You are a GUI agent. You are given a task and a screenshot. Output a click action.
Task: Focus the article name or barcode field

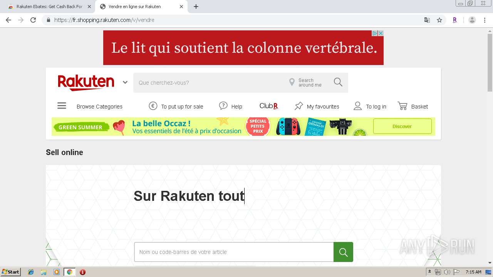(234, 252)
